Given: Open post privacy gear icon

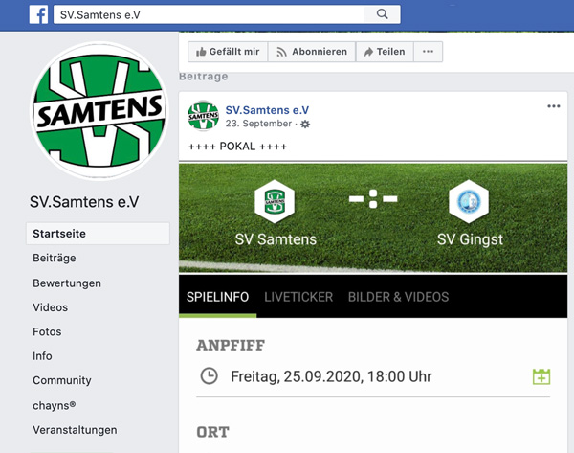Looking at the screenshot, I should pyautogui.click(x=305, y=124).
